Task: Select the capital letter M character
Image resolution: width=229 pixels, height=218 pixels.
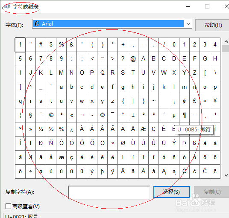Action: (62, 73)
